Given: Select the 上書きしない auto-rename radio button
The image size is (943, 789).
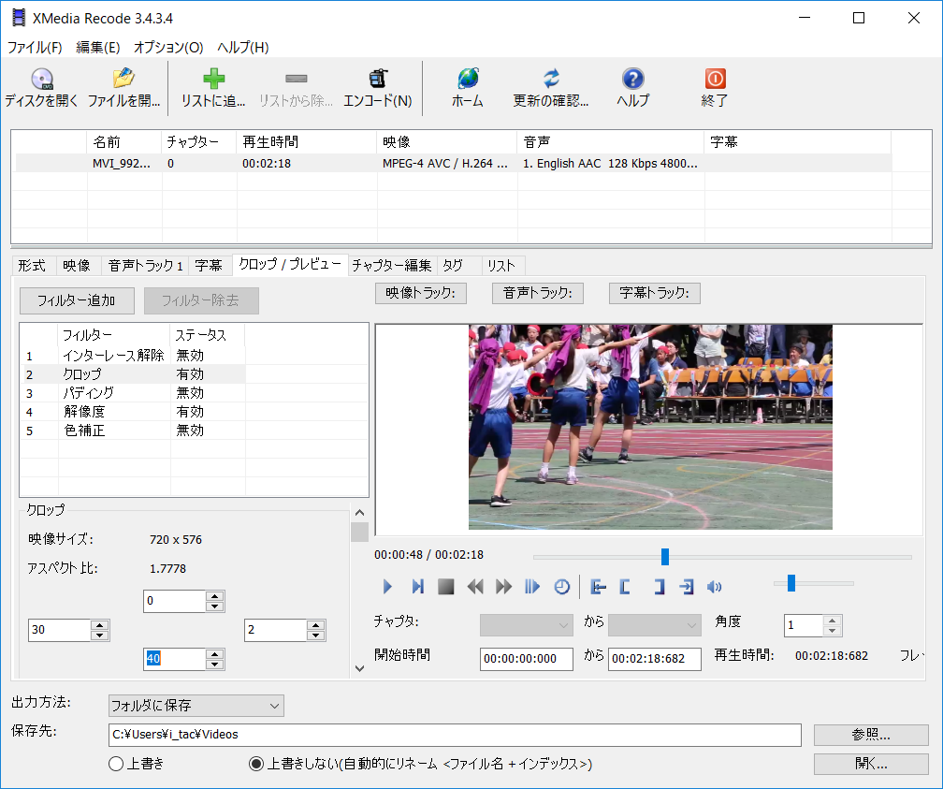Looking at the screenshot, I should pyautogui.click(x=256, y=764).
